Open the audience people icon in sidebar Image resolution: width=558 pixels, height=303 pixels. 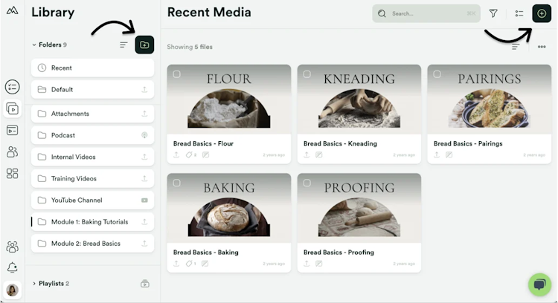[12, 152]
